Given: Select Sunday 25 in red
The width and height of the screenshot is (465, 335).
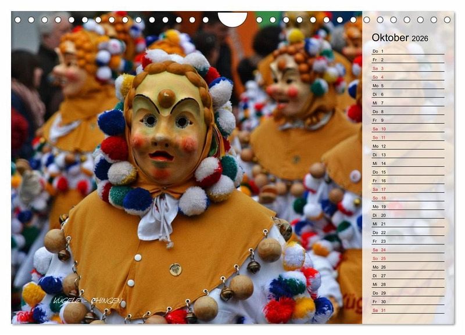Looking at the screenshot, I should click(x=407, y=258).
